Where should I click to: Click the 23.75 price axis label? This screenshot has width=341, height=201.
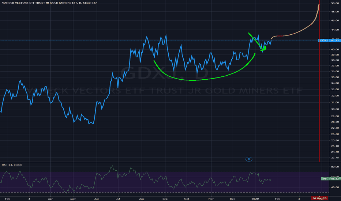(335, 158)
